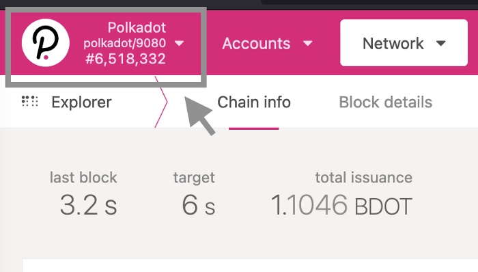Click the Polkadot circular logo
This screenshot has height=272, width=478.
(46, 42)
